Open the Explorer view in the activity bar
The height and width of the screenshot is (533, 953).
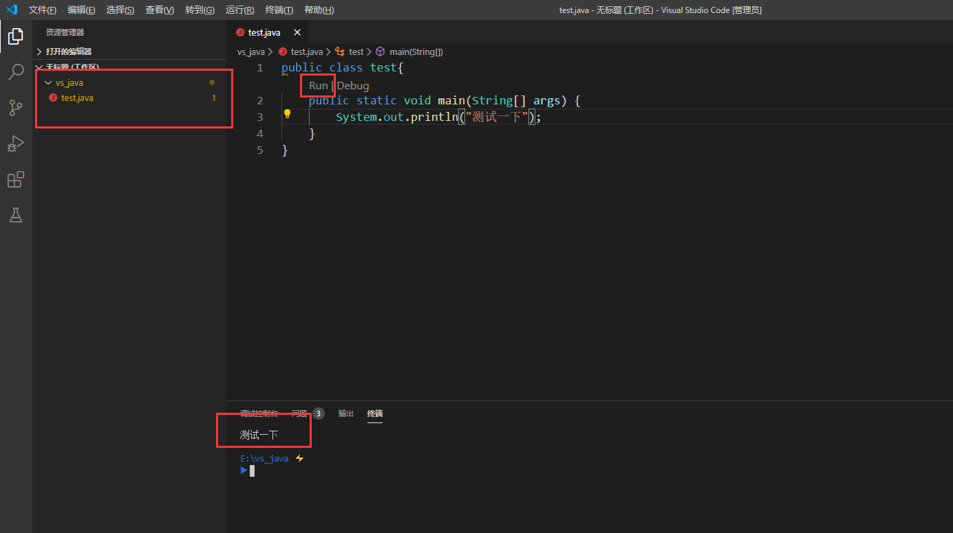coord(15,36)
